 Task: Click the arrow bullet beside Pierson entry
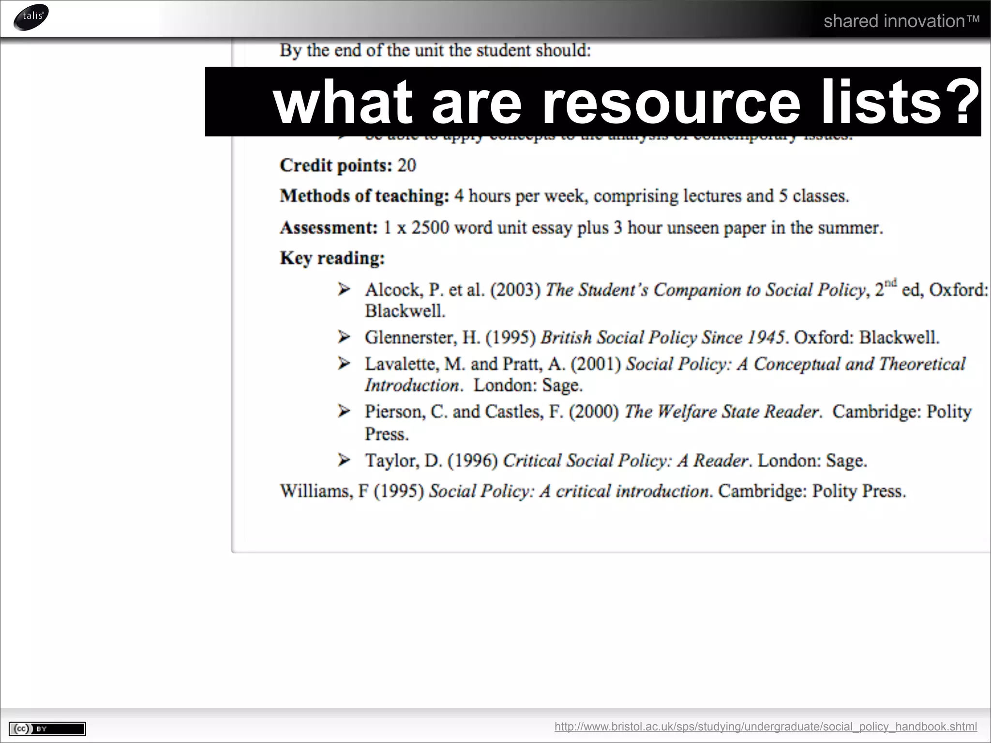tap(344, 411)
